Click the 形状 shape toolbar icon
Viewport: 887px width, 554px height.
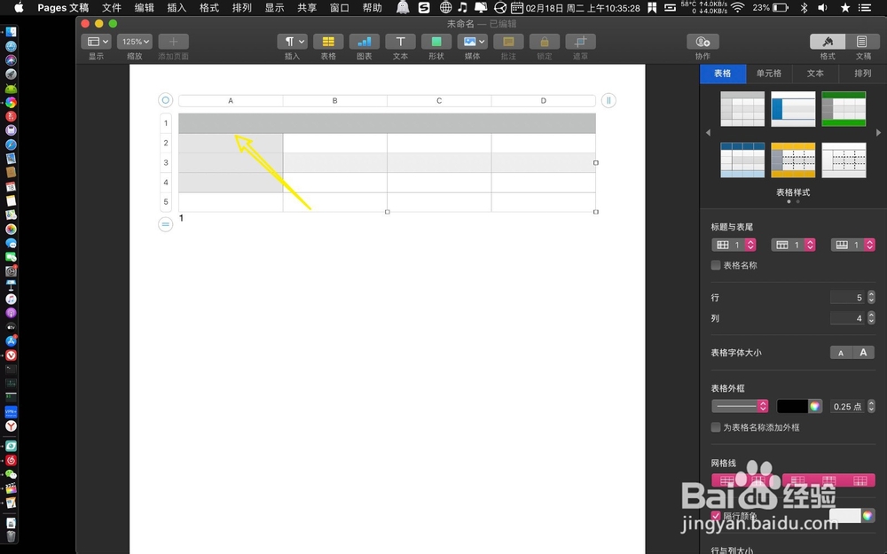pyautogui.click(x=436, y=42)
